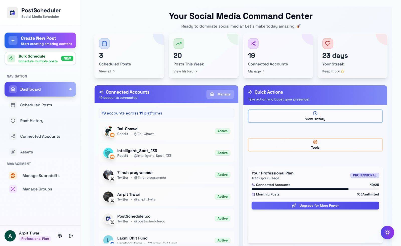Click the settings gear beside Arpit Tiwari
The width and height of the screenshot is (401, 246).
[x=60, y=236]
